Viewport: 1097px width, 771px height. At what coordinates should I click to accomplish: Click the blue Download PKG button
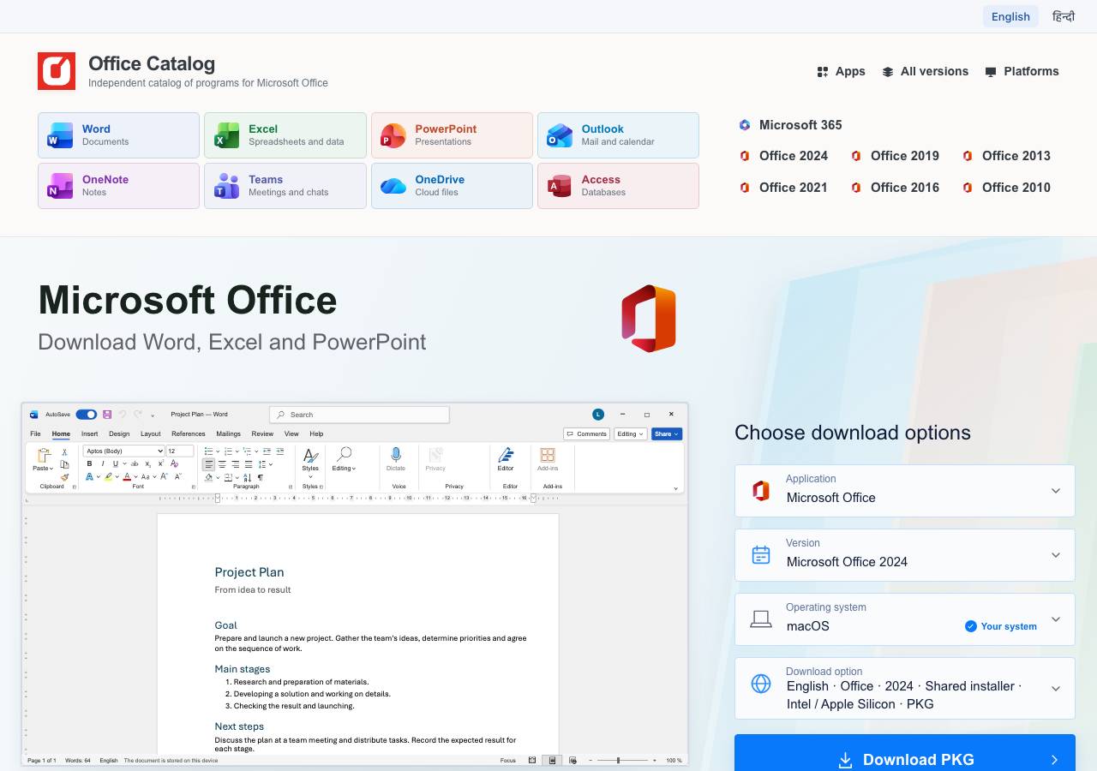(x=905, y=754)
